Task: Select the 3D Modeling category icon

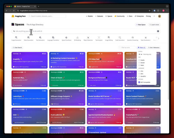Action: 77,37
